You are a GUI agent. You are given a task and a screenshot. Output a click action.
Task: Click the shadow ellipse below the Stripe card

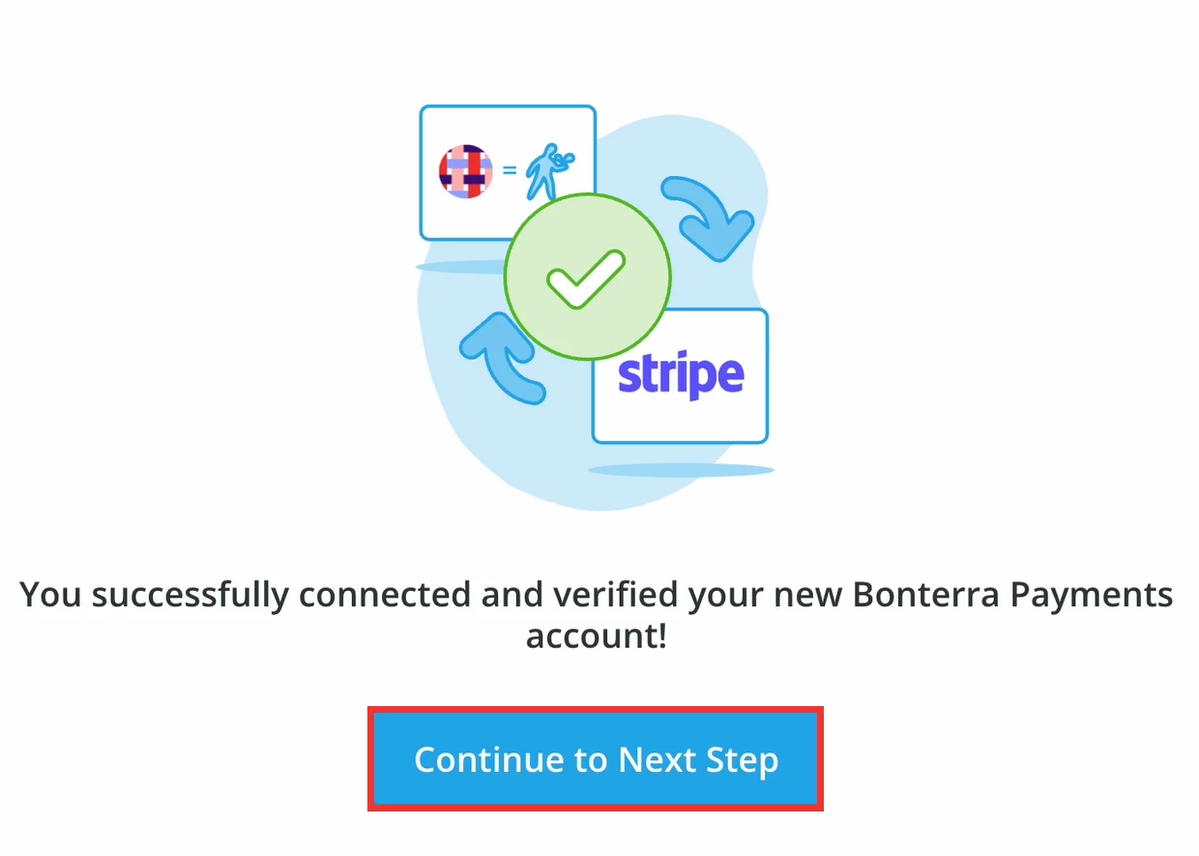point(680,471)
